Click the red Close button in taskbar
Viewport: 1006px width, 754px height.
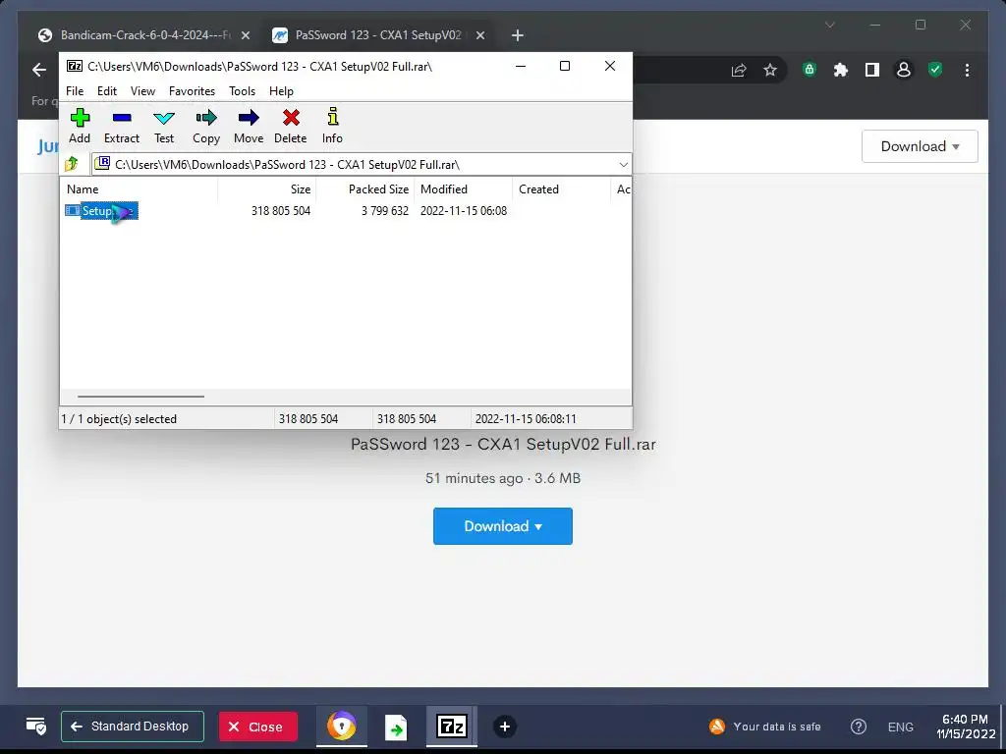coord(258,727)
